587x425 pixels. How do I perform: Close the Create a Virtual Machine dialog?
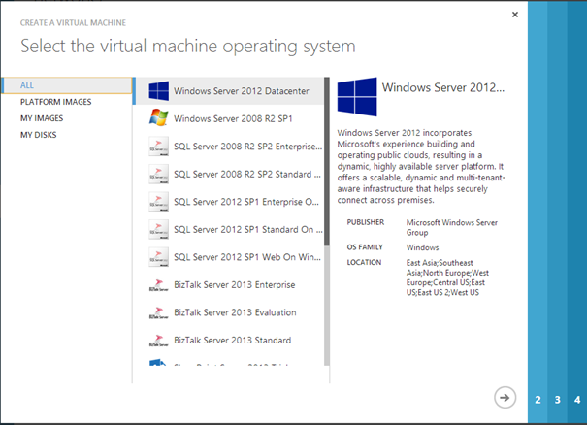point(514,15)
